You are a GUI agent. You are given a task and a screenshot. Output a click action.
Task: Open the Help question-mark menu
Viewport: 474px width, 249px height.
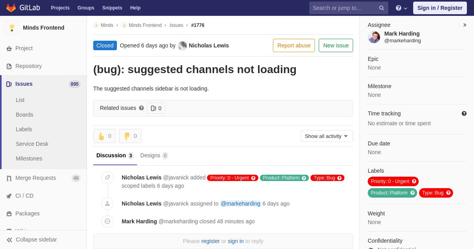click(401, 8)
